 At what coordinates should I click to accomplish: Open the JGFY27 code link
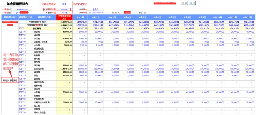[22, 102]
